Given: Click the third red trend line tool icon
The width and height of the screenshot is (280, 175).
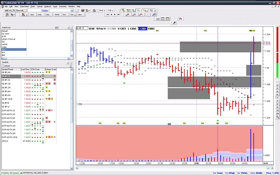Looking at the screenshot, I should (x=141, y=15).
